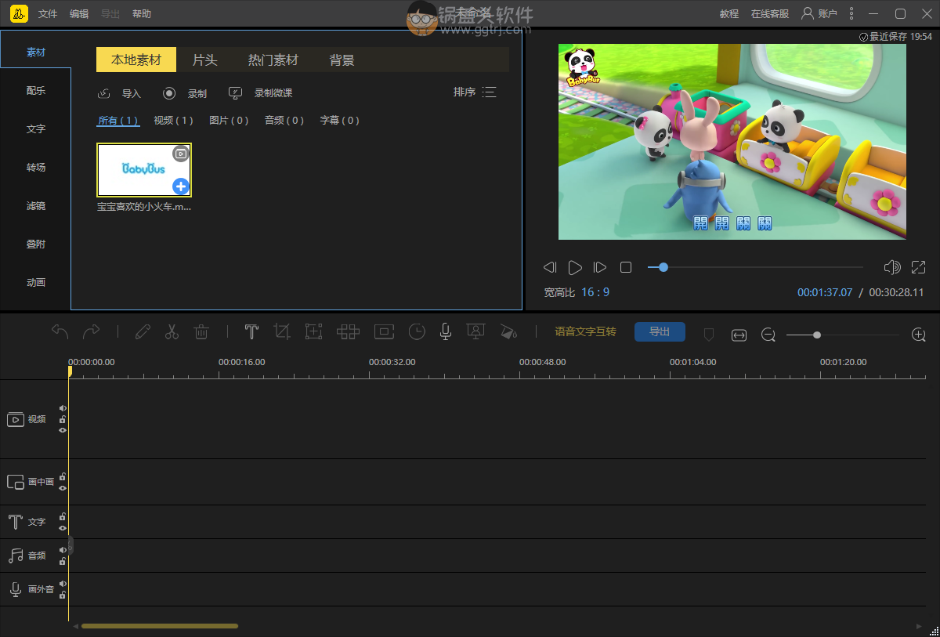Open the 滤镜 sidebar section
The image size is (940, 637).
click(x=36, y=206)
